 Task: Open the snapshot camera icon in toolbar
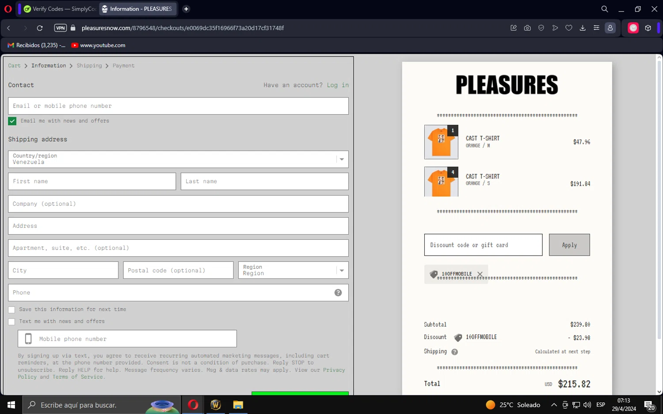[x=527, y=28]
